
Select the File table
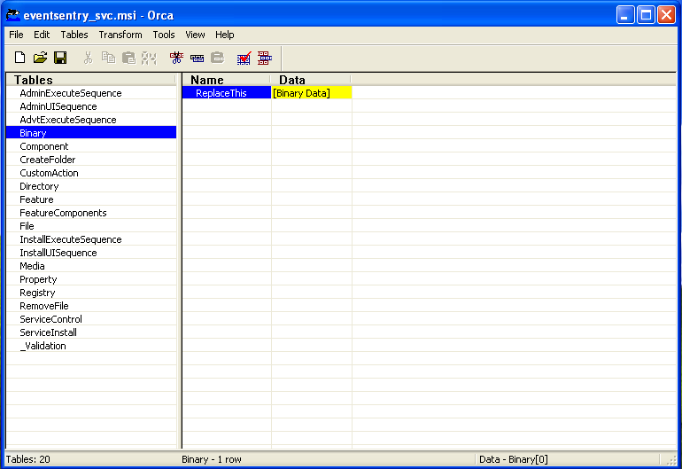[91, 226]
